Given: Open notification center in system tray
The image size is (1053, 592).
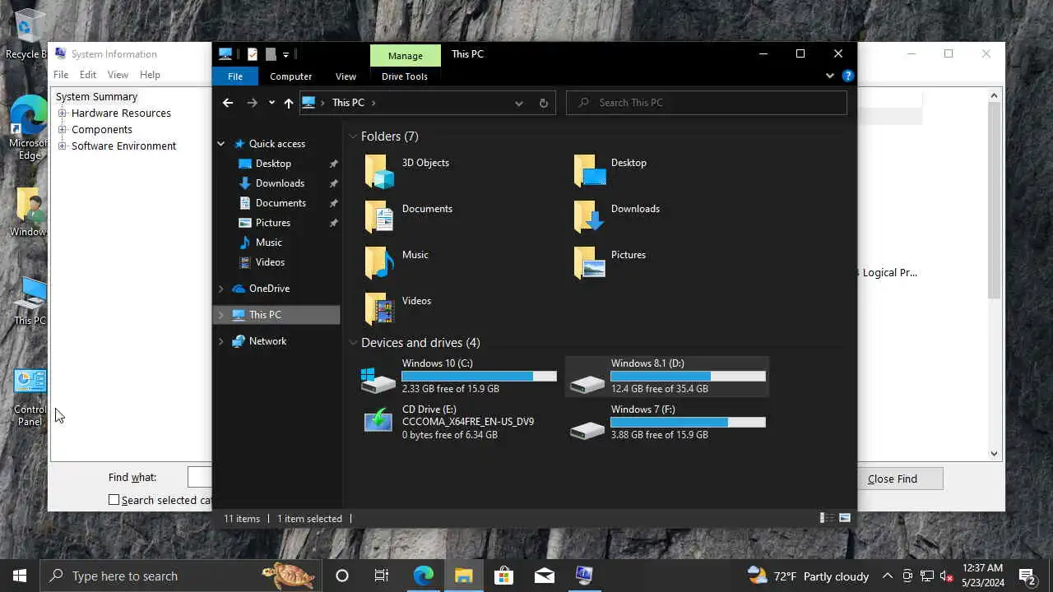Looking at the screenshot, I should coord(1027,576).
